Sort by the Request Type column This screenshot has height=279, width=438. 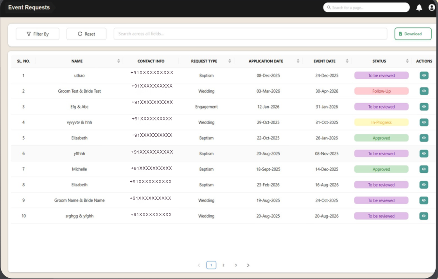point(230,61)
